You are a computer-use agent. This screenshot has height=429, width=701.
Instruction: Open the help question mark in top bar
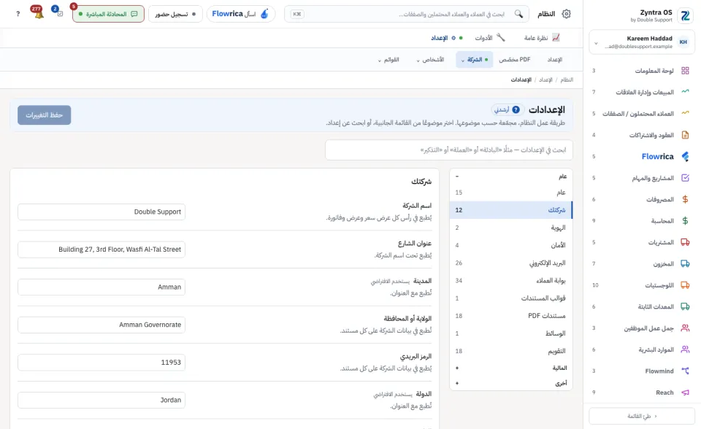(18, 14)
